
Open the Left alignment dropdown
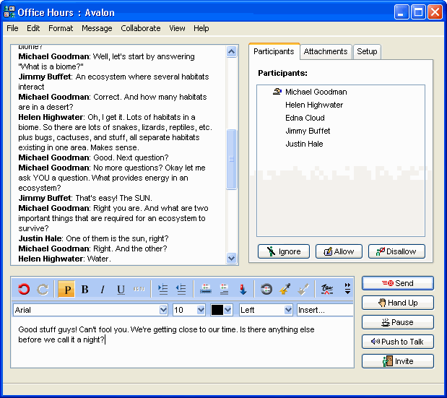click(287, 310)
